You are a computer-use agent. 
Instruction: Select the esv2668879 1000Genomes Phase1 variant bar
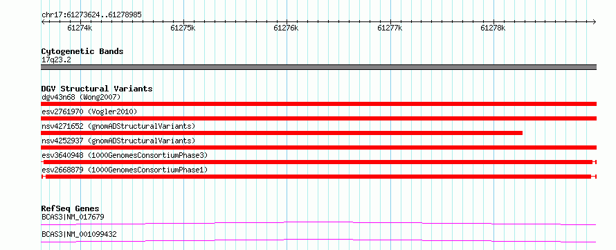click(x=318, y=177)
